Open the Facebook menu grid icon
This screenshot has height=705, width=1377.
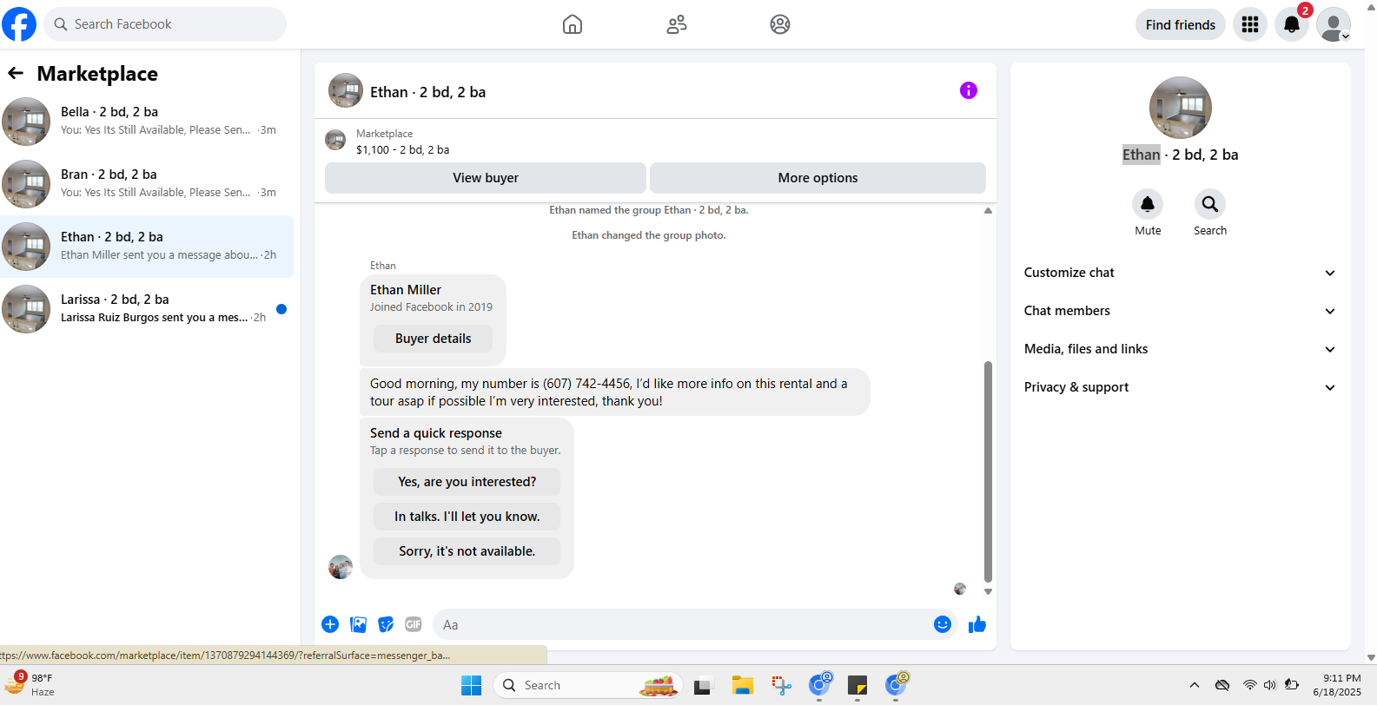coord(1250,24)
